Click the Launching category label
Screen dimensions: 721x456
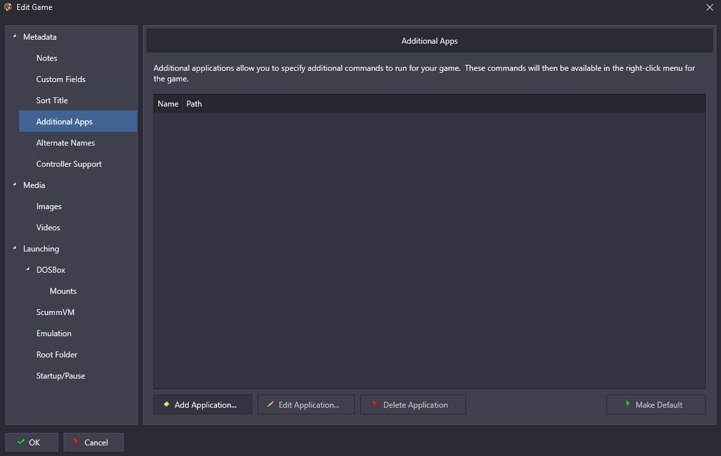tap(41, 249)
